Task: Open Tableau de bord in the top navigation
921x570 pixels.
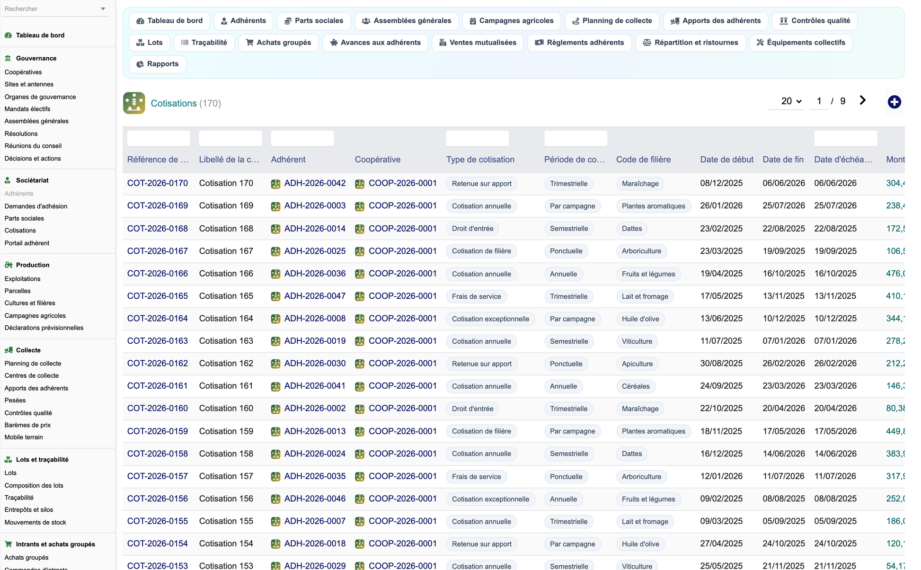Action: [169, 21]
